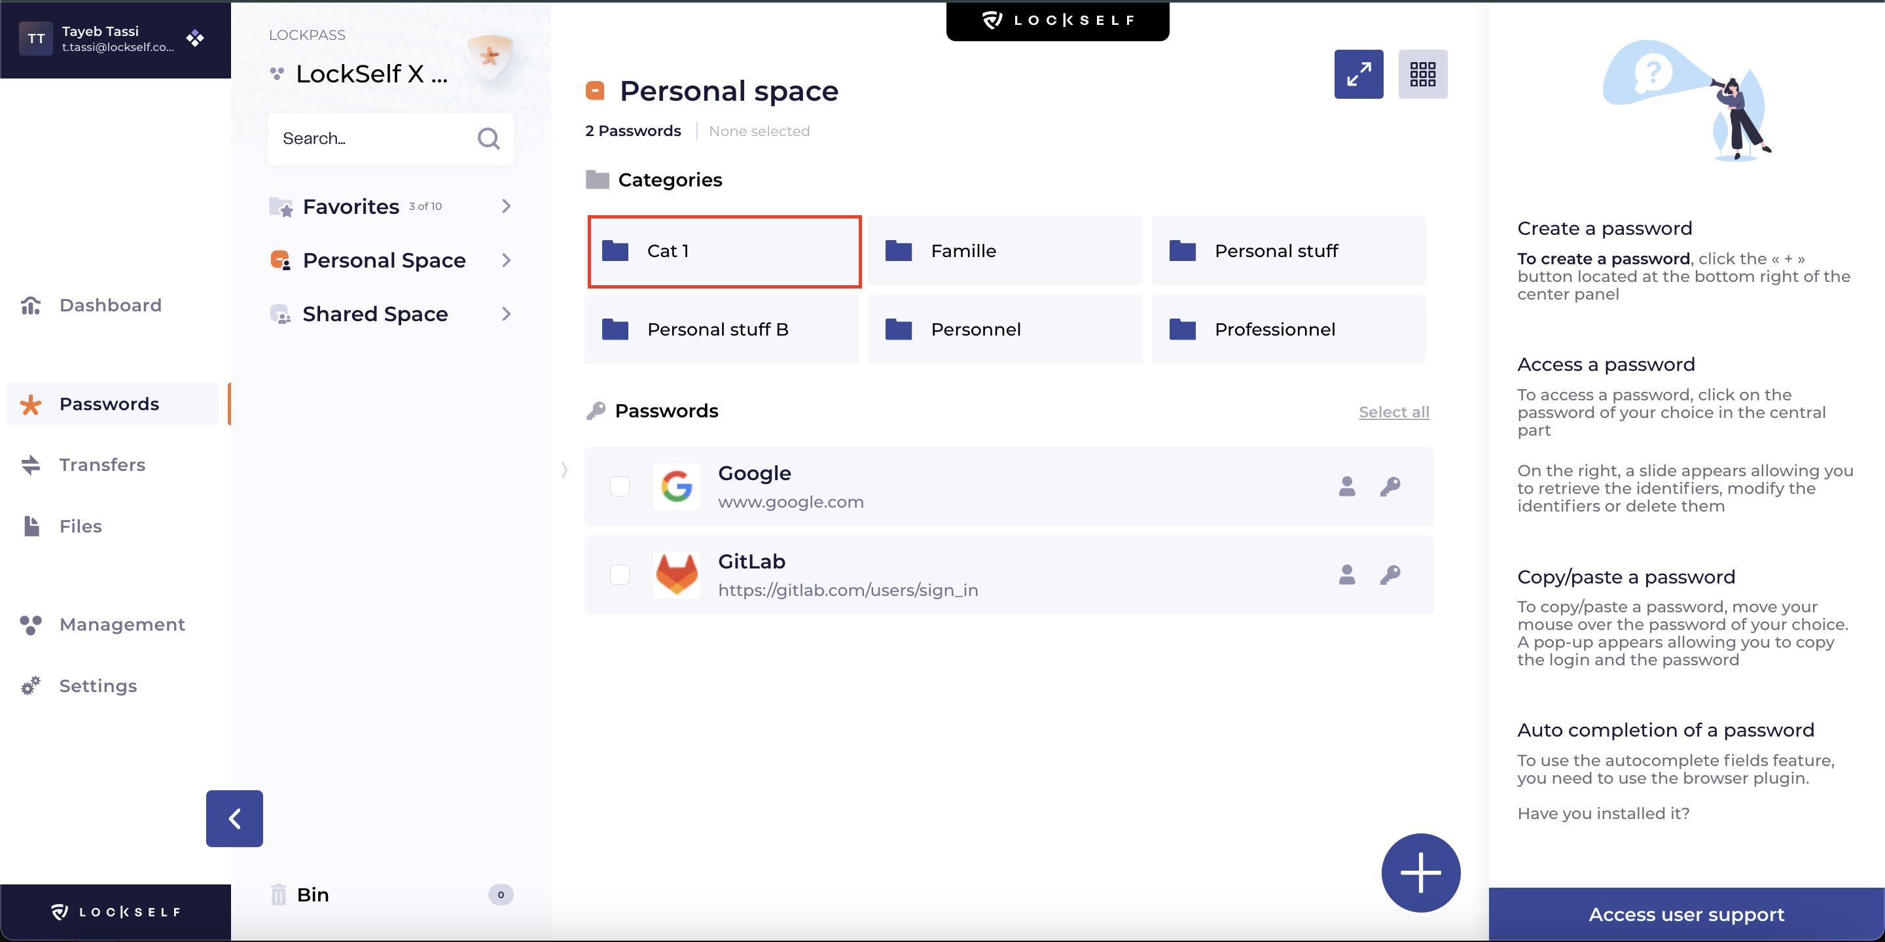Go to Dashboard in sidebar
The height and width of the screenshot is (942, 1885).
(x=110, y=305)
